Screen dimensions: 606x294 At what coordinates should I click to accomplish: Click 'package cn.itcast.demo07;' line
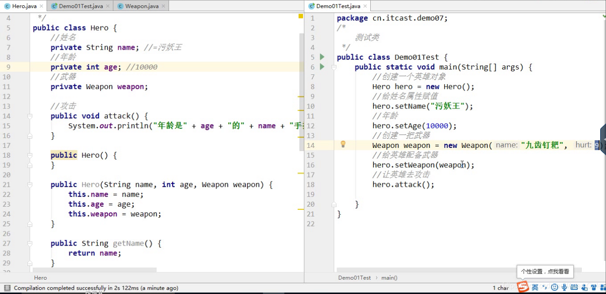(392, 18)
